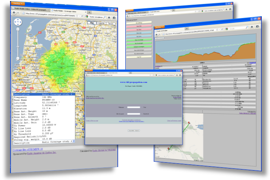Close the Radio Mobile - Coverage Online tab
Viewport: 270px width, 180px height.
[86, 12]
